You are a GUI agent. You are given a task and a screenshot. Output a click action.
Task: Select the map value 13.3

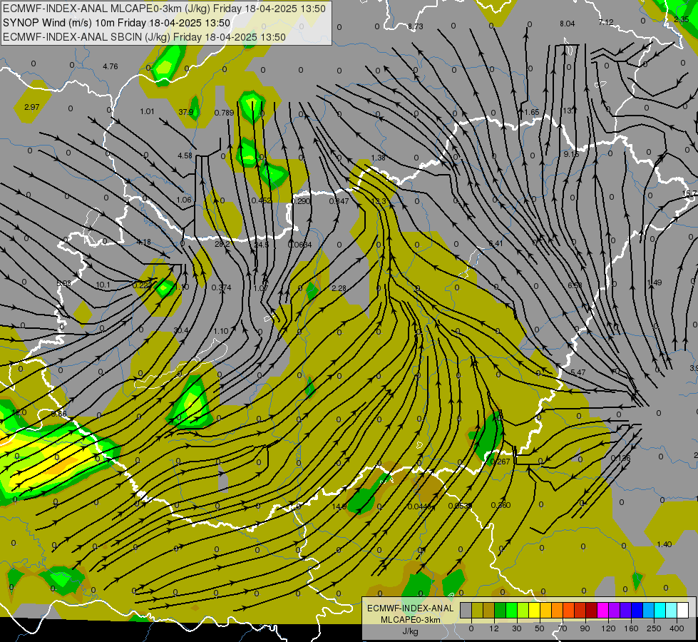[379, 201]
